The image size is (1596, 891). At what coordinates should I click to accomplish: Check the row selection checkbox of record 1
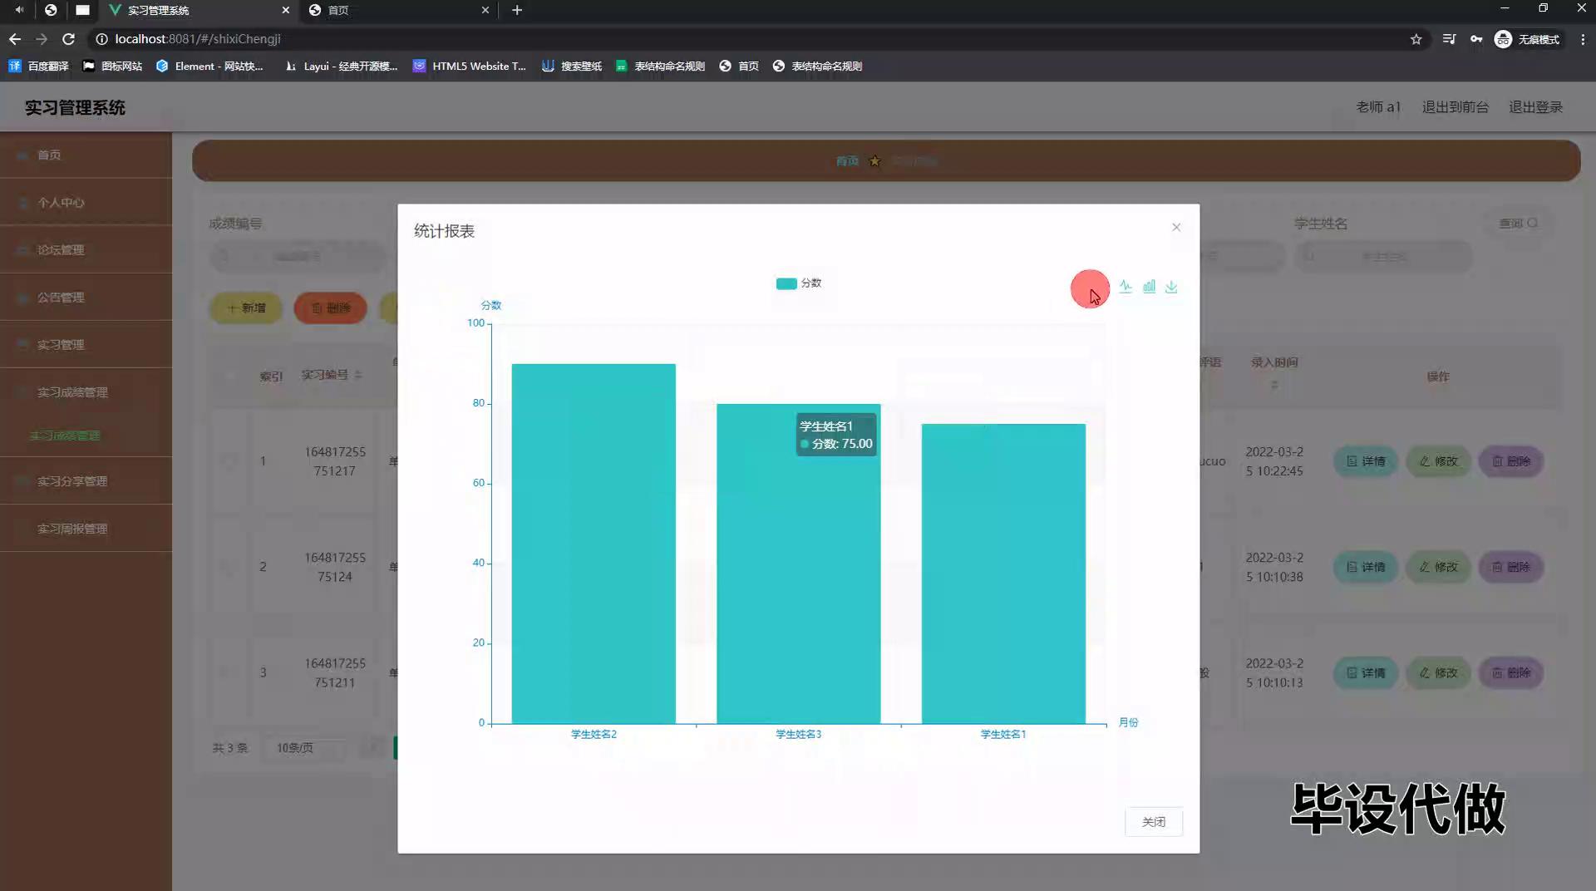tap(229, 461)
